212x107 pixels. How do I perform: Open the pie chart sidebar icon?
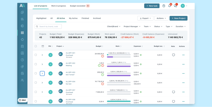coord(22,67)
